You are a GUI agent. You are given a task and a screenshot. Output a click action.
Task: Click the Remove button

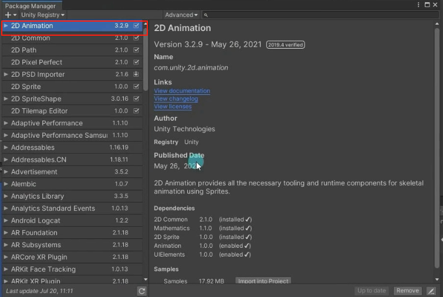click(407, 291)
